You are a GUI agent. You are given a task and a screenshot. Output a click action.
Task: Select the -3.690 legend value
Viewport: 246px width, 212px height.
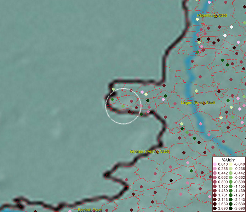pos(239,208)
